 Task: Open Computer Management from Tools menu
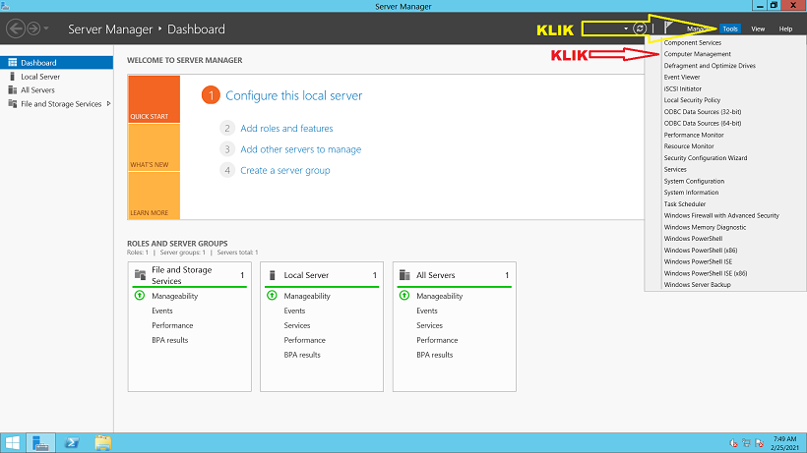[697, 54]
